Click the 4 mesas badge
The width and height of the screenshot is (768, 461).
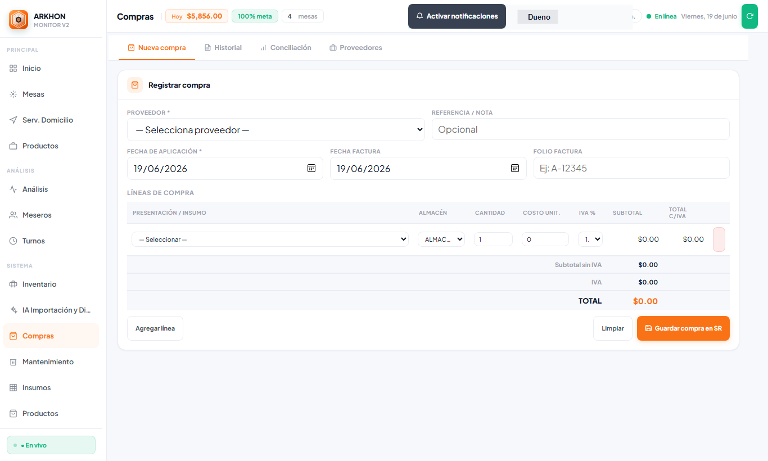(x=302, y=16)
